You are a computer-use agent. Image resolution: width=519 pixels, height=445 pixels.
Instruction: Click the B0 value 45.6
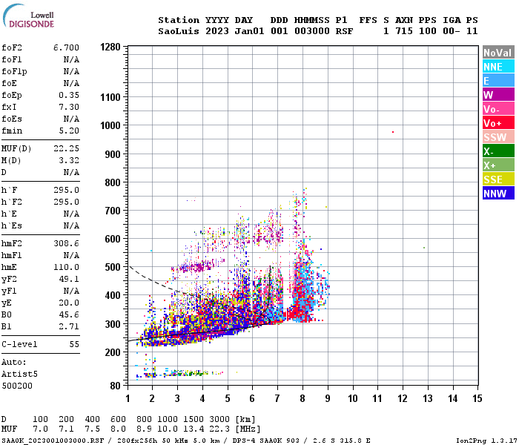coord(69,314)
